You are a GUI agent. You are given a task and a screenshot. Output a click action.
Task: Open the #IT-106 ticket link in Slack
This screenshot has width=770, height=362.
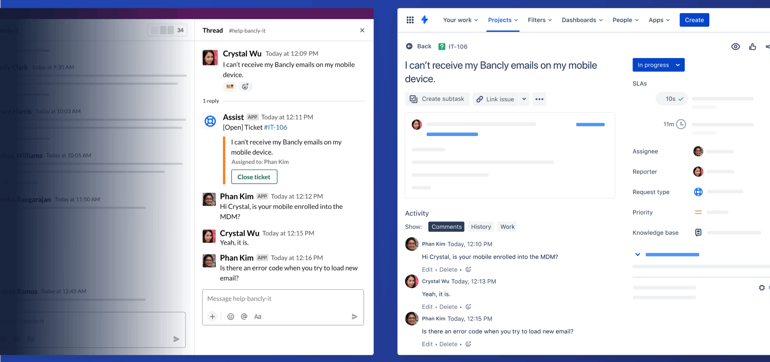[x=276, y=127]
